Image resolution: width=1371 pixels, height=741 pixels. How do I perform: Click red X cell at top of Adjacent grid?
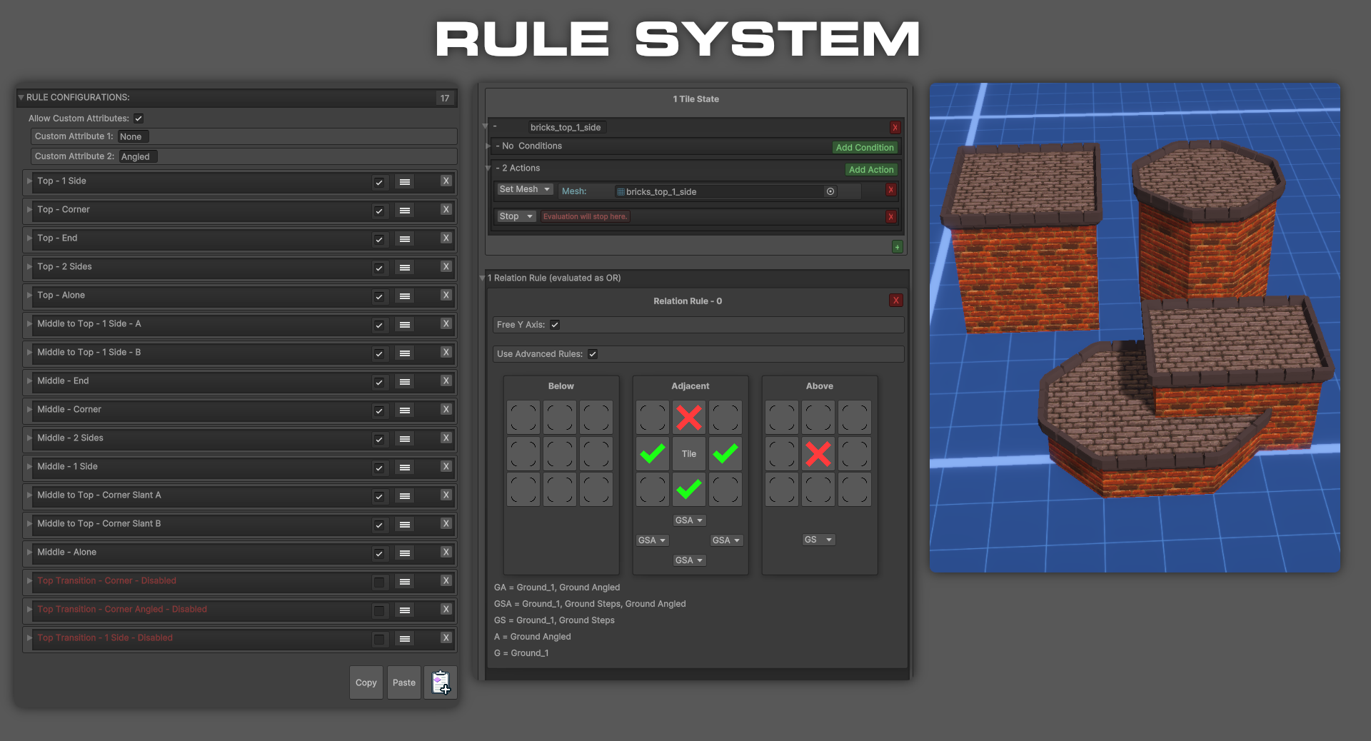pyautogui.click(x=689, y=418)
